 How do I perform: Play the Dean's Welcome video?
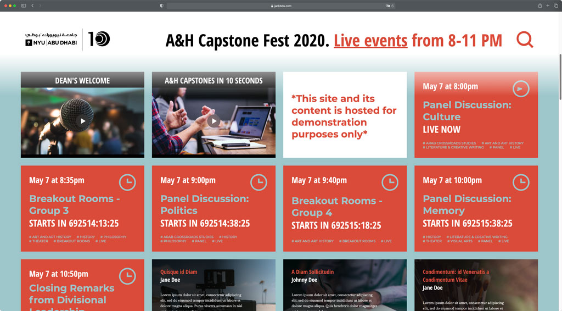[83, 121]
